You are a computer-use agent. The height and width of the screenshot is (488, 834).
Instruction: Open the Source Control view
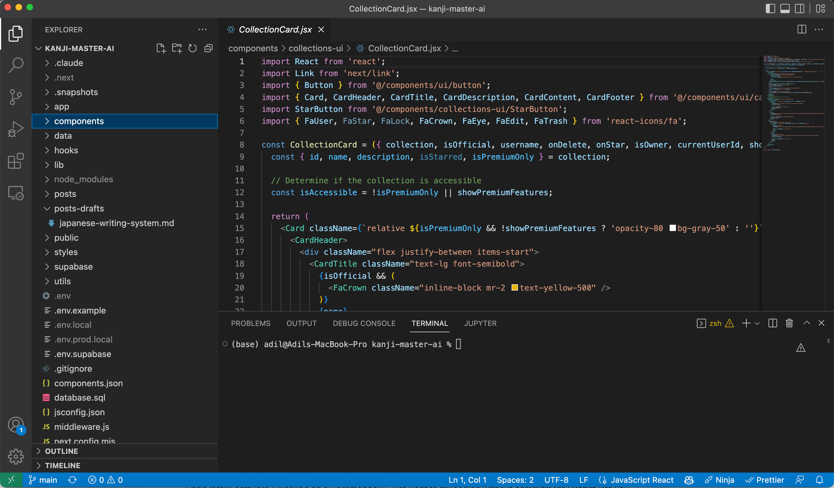point(15,97)
